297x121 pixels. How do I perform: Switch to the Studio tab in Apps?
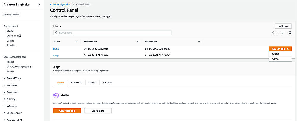(60, 83)
